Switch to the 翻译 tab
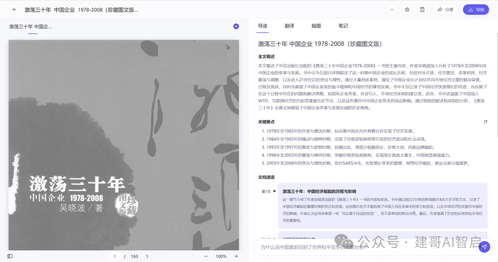 [289, 26]
